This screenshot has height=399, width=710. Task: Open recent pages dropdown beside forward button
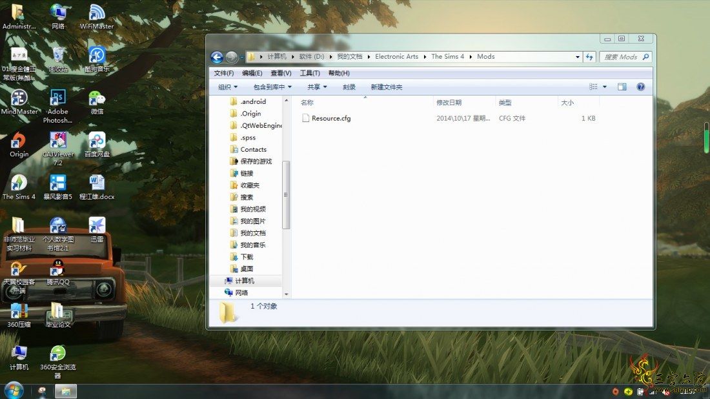point(242,57)
